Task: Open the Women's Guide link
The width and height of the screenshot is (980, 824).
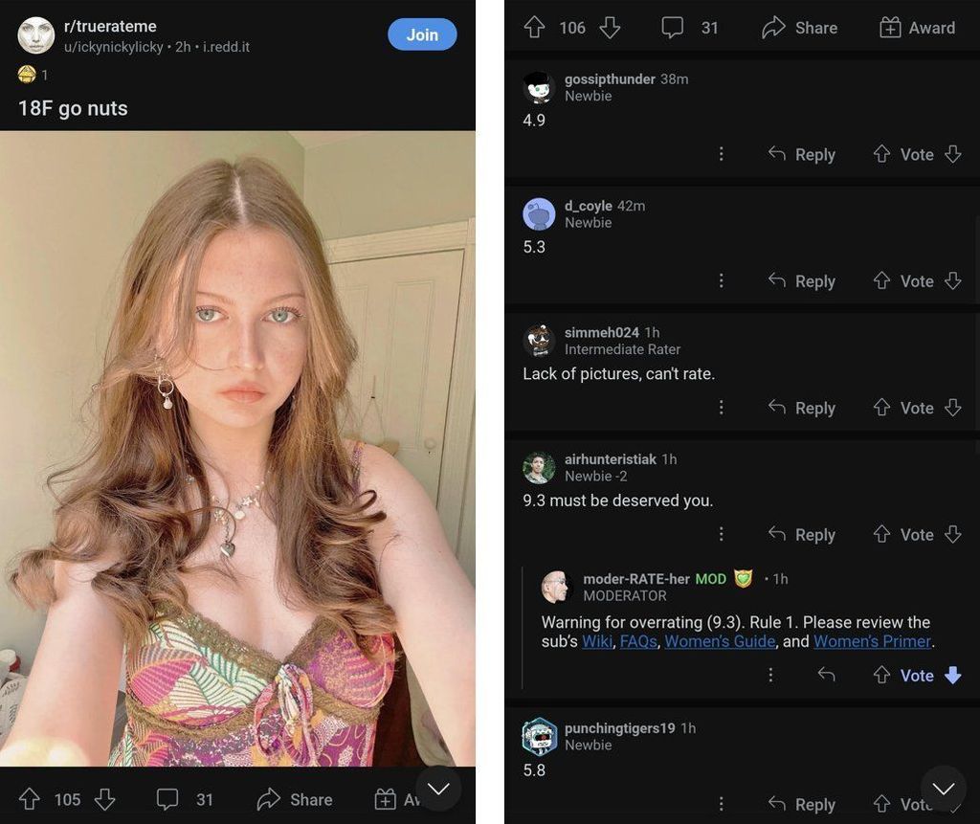Action: tap(720, 641)
